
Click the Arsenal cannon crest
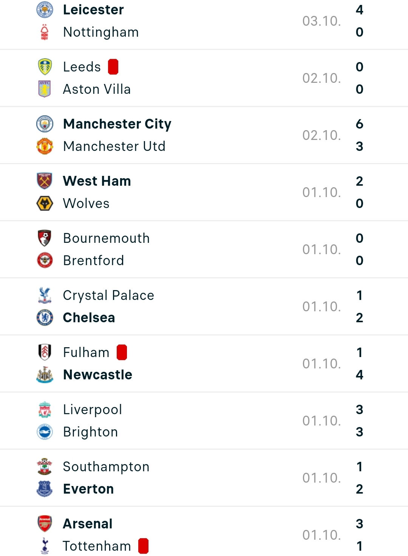[45, 524]
